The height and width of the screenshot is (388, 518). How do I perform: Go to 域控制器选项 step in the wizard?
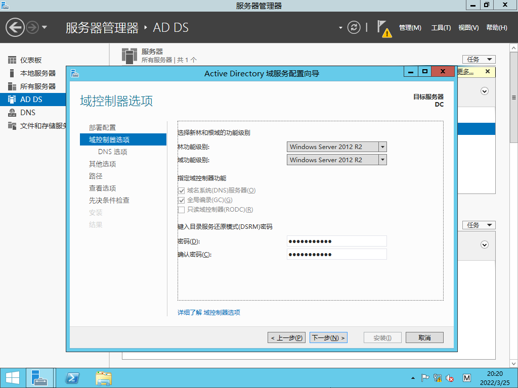coord(123,139)
